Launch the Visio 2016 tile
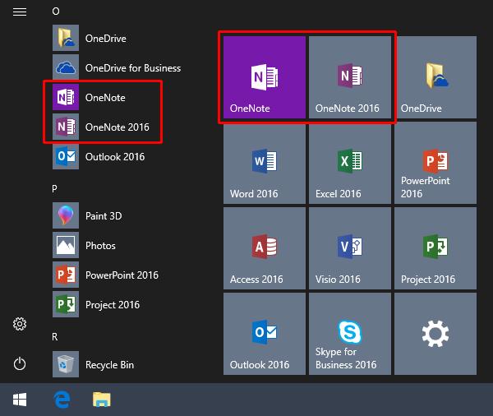493x416 pixels. [x=350, y=250]
